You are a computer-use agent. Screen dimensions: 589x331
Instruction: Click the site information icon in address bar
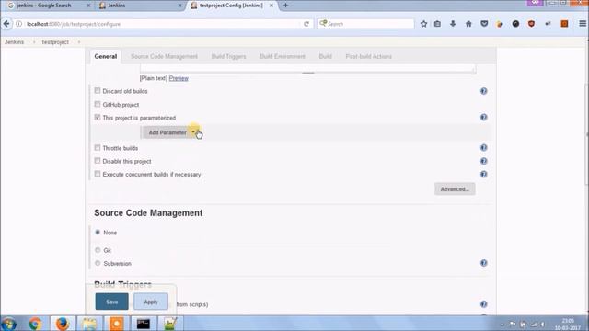[18, 24]
